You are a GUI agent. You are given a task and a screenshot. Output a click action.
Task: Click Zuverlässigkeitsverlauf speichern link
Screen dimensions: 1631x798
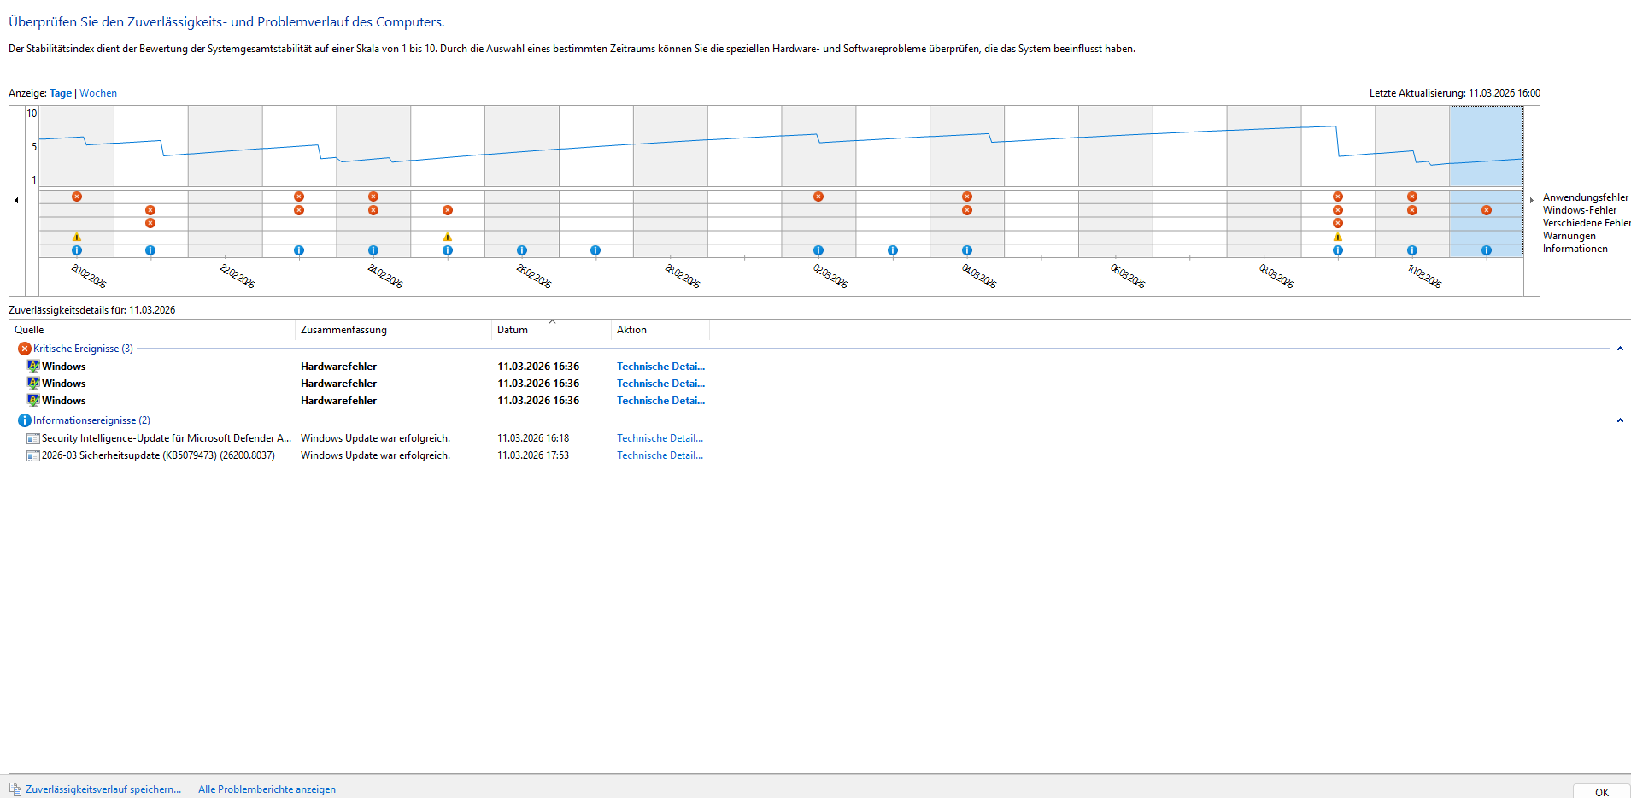(x=103, y=789)
